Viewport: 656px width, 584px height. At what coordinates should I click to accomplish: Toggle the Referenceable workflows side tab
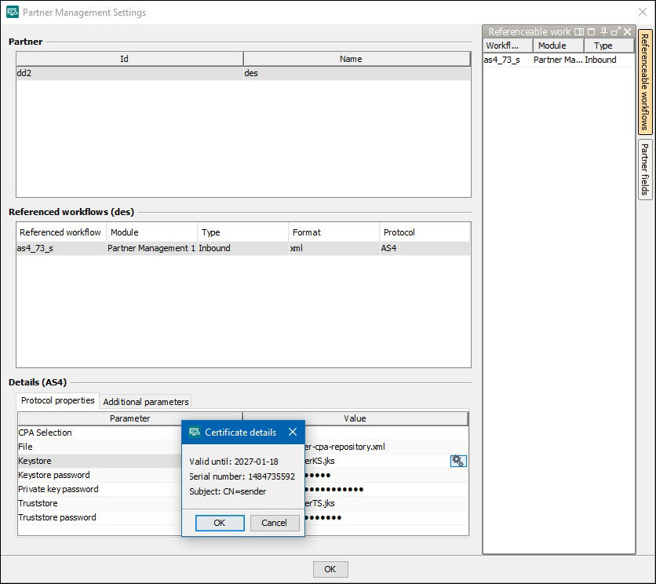pos(645,82)
